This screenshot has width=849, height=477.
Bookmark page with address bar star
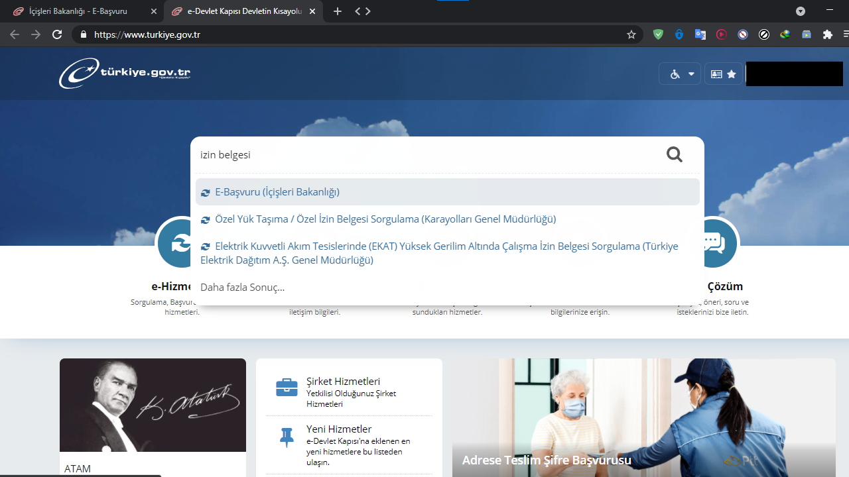point(631,34)
